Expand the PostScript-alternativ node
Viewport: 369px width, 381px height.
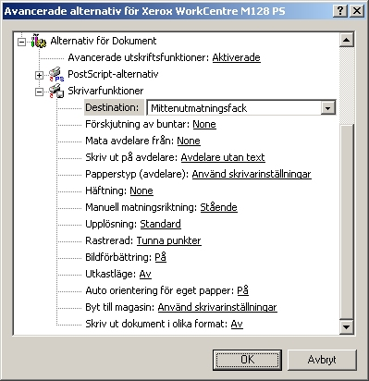(x=39, y=75)
